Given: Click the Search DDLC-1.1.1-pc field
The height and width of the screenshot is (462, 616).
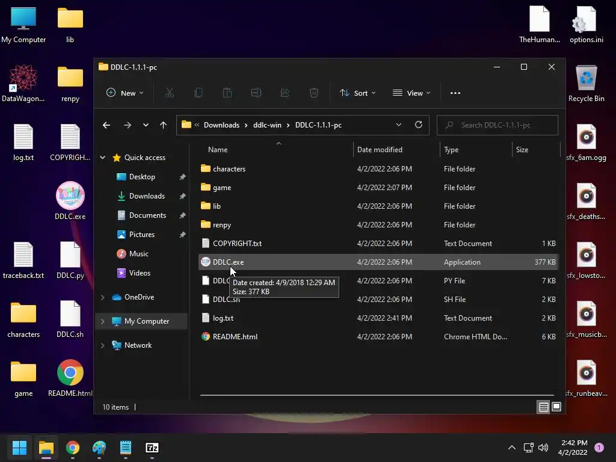Looking at the screenshot, I should [x=497, y=125].
